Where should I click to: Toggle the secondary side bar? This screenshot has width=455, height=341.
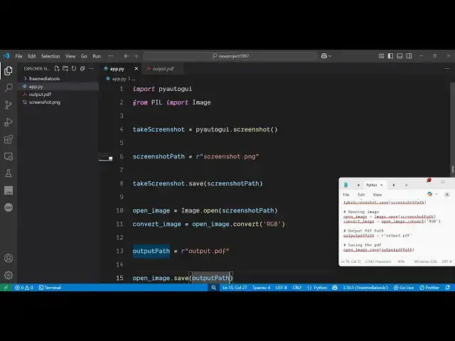tap(409, 56)
